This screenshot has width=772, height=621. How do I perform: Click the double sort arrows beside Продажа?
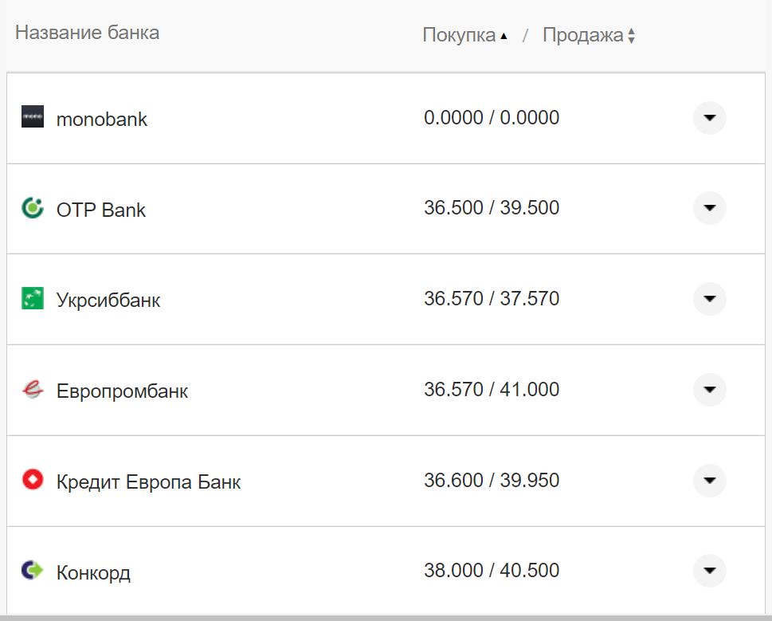pyautogui.click(x=630, y=34)
